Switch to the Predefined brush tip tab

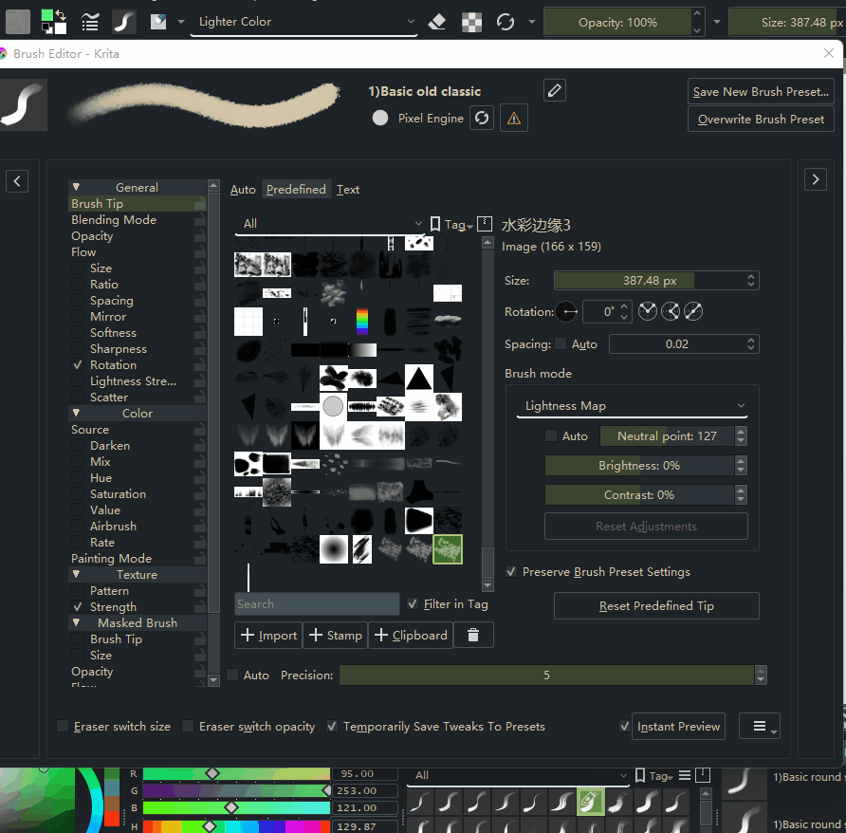tap(296, 190)
